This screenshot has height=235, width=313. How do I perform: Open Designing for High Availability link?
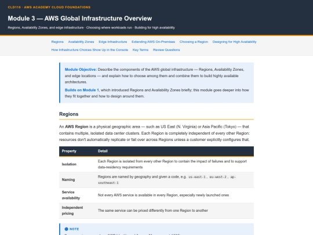[x=235, y=42]
